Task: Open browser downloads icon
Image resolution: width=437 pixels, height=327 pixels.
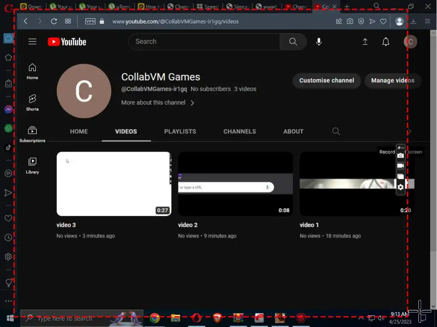Action: (413, 21)
